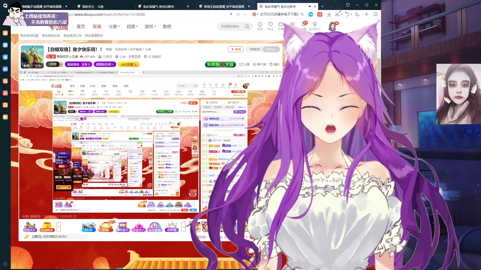Click the share icon in address bar
Image resolution: width=481 pixels, height=270 pixels.
coord(238,14)
